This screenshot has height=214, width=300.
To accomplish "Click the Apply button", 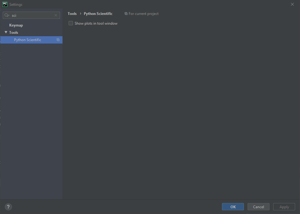I will point(284,207).
